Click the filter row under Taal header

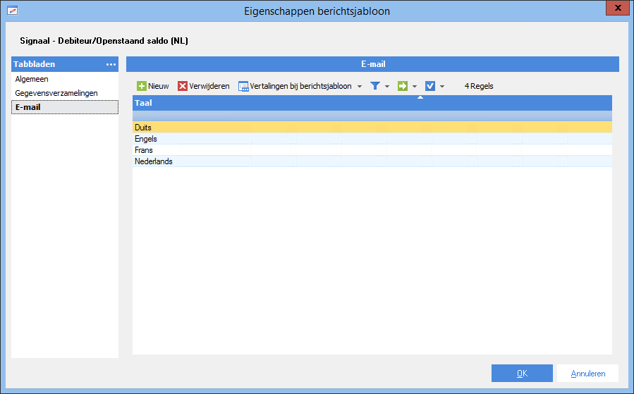[372, 116]
